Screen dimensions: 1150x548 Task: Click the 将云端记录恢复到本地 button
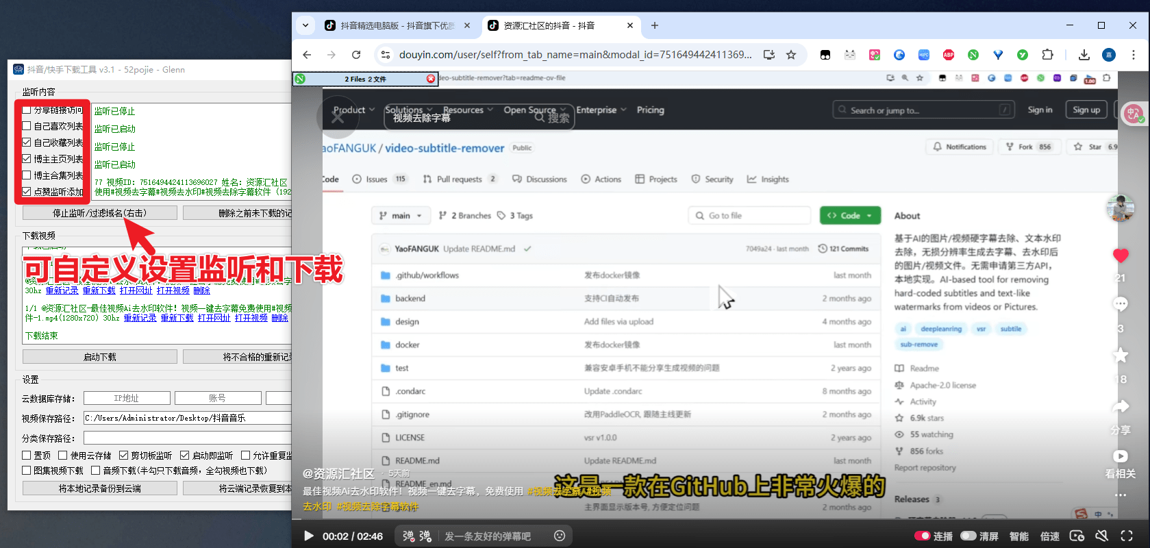pos(238,488)
